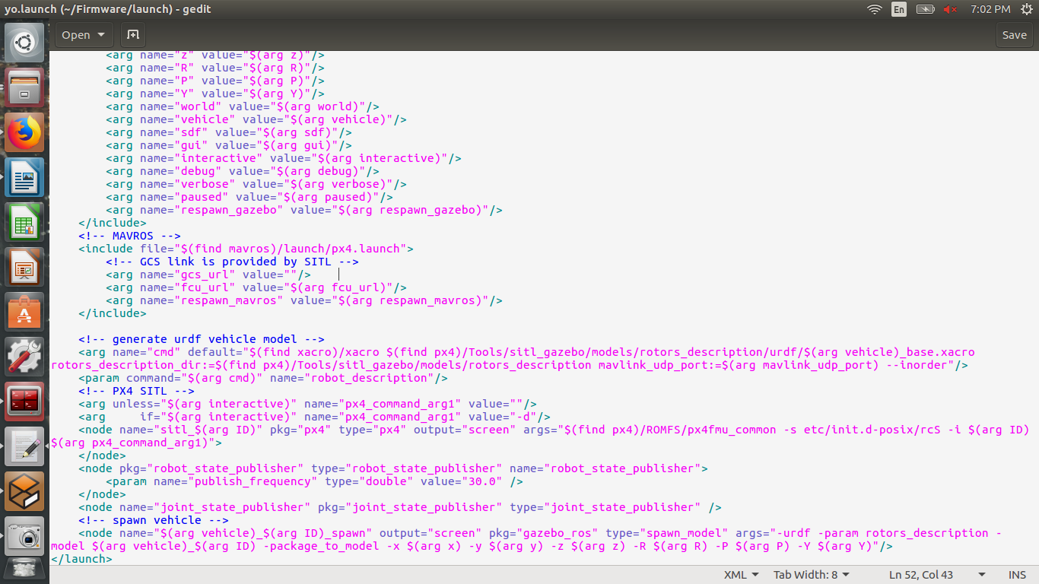This screenshot has width=1039, height=584.
Task: Launch LibreOffice Calc
Action: coord(24,222)
